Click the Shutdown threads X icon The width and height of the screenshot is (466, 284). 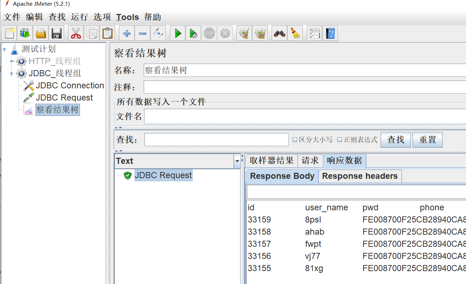pos(225,34)
